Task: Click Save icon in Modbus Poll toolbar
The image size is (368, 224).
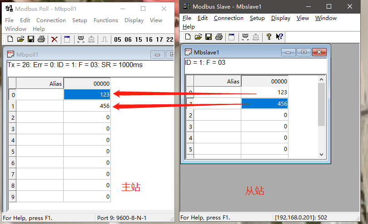Action: click(31, 39)
